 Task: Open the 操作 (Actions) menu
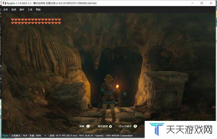[22, 9]
